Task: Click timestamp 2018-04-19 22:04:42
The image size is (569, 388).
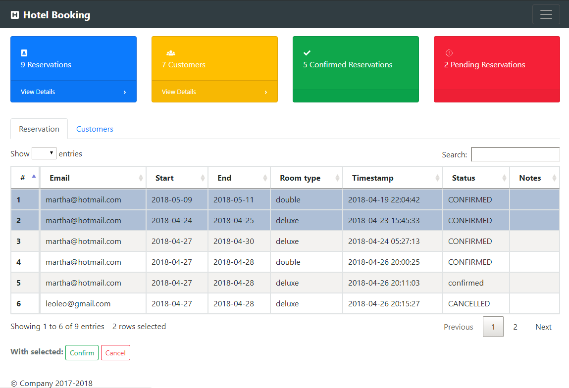Action: (384, 200)
